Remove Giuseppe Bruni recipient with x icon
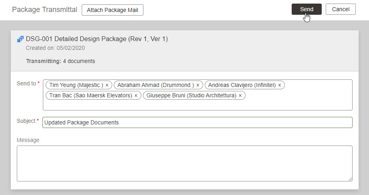 [x=240, y=96]
